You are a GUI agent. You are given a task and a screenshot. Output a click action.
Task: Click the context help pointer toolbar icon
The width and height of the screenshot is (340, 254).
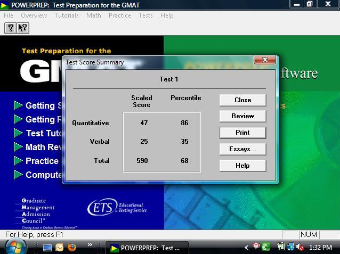(23, 28)
